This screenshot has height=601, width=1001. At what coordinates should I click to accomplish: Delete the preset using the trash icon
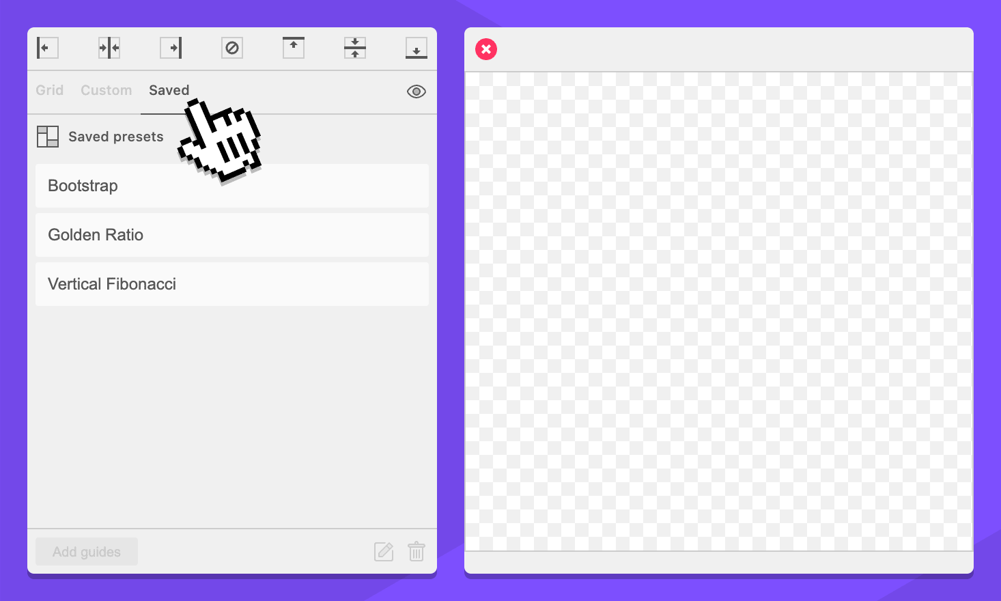pos(417,552)
